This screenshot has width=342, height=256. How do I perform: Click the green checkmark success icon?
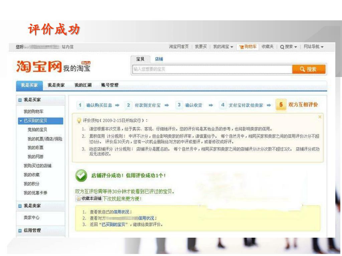tap(81, 176)
